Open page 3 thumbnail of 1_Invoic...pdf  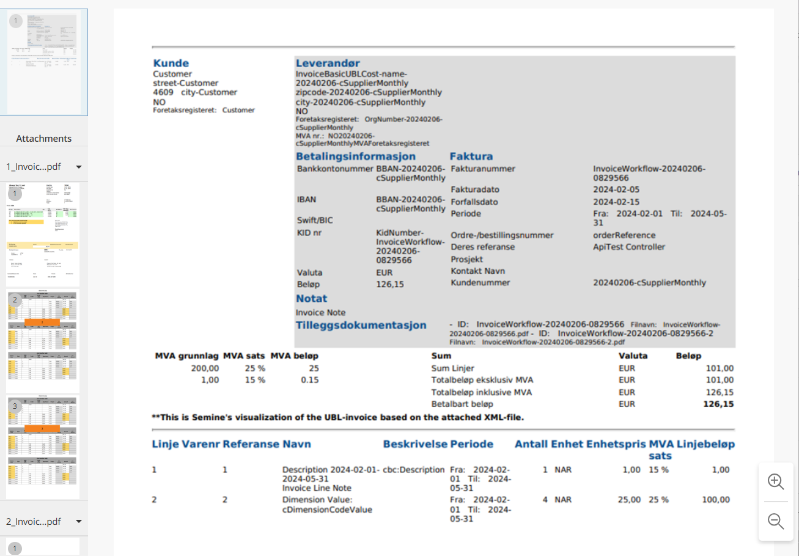[x=43, y=447]
